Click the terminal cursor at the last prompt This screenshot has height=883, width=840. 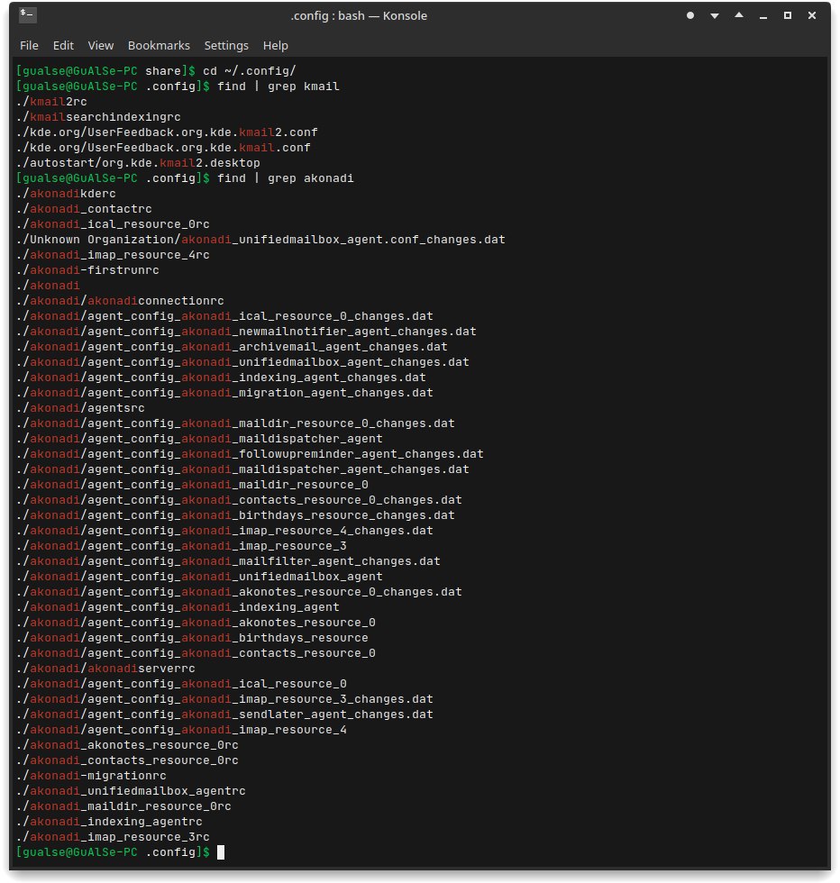click(x=221, y=852)
